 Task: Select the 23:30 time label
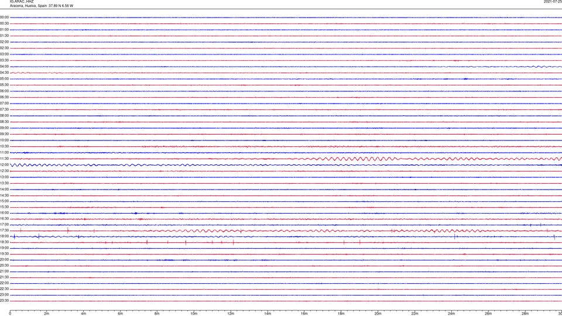pyautogui.click(x=4, y=301)
